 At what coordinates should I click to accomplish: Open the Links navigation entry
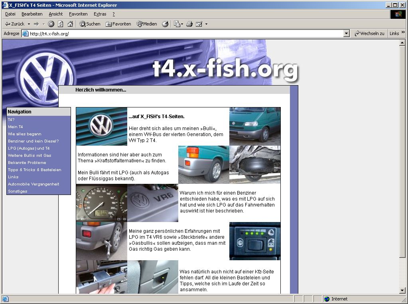[x=13, y=177]
